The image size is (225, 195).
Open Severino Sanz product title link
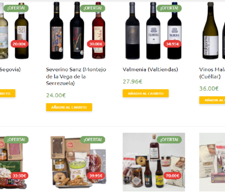(x=76, y=76)
